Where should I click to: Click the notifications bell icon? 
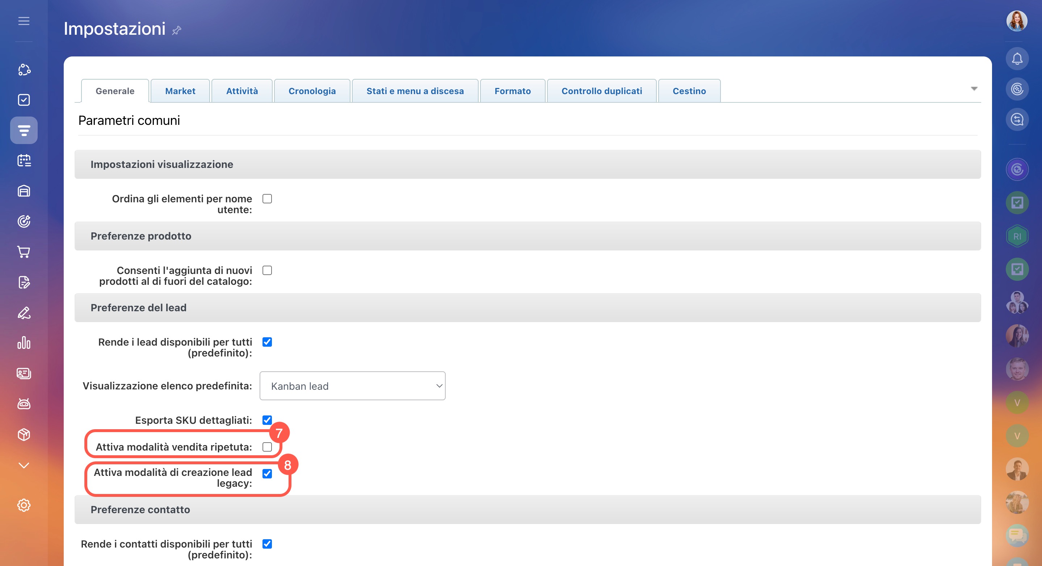coord(1017,59)
